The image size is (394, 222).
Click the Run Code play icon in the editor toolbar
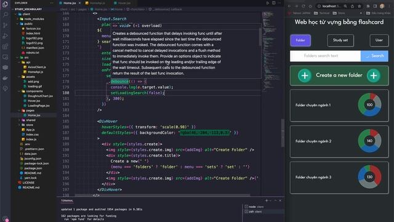pos(268,3)
